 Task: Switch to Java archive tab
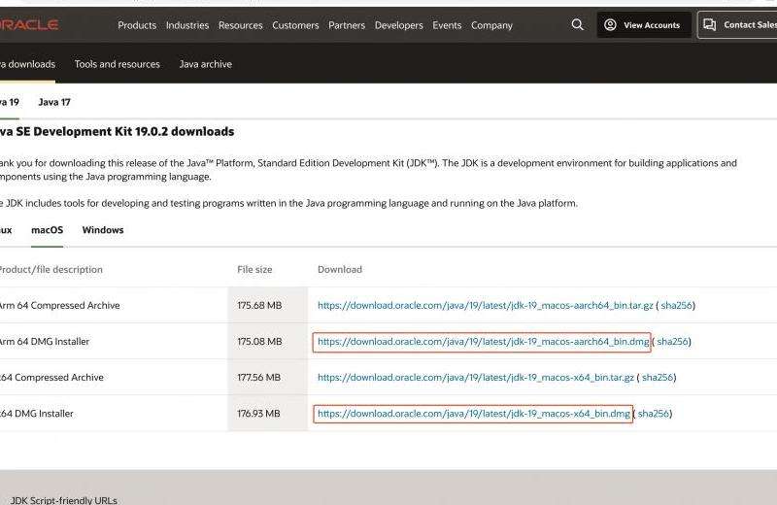tap(205, 64)
